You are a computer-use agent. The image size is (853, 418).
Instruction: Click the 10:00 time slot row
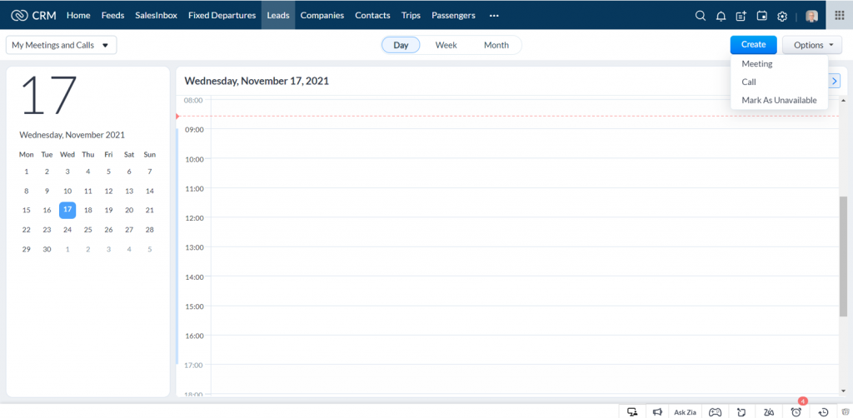tap(525, 173)
